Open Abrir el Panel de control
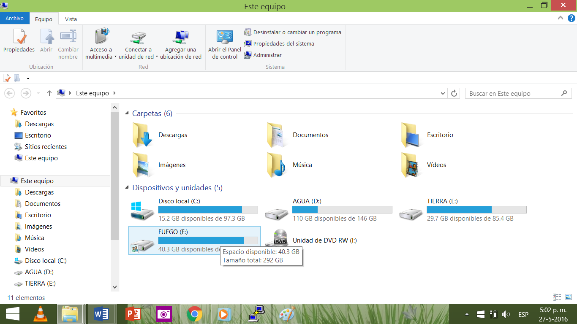577x324 pixels. point(224,42)
